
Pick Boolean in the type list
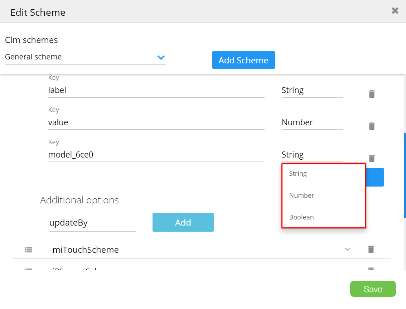[301, 217]
